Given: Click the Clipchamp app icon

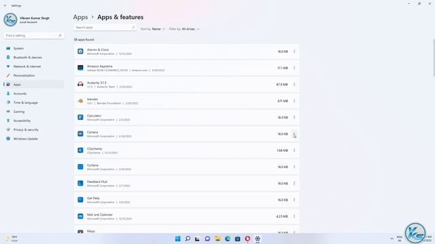Looking at the screenshot, I should tap(80, 150).
